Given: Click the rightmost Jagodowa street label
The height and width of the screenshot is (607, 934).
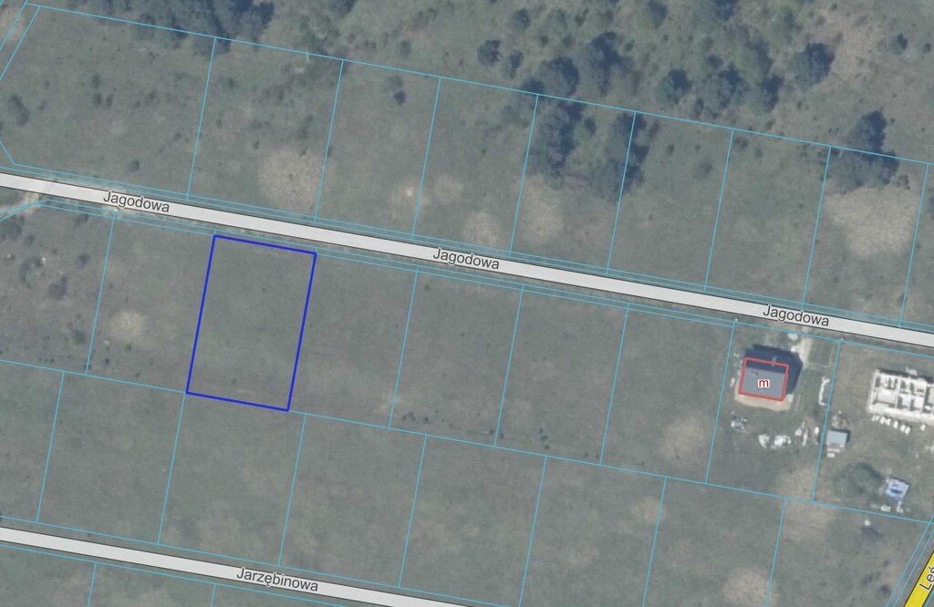Looking at the screenshot, I should (x=795, y=316).
